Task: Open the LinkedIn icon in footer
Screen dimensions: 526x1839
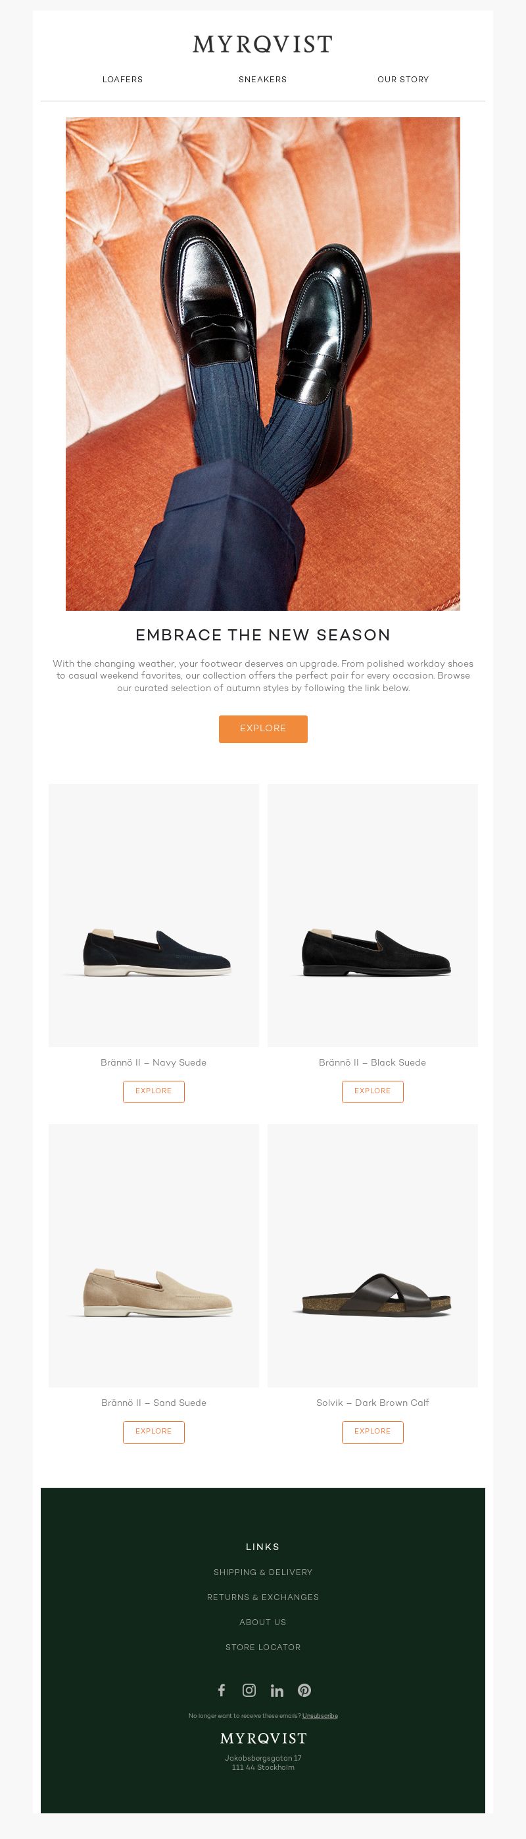Action: point(277,1690)
